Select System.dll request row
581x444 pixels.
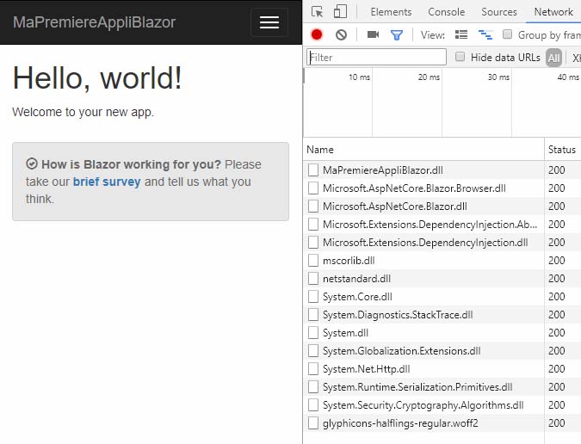click(442, 332)
